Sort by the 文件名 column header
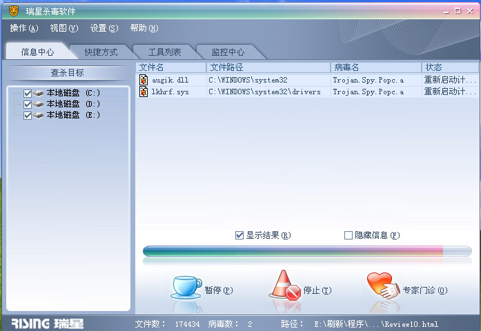The height and width of the screenshot is (331, 481). (x=171, y=67)
